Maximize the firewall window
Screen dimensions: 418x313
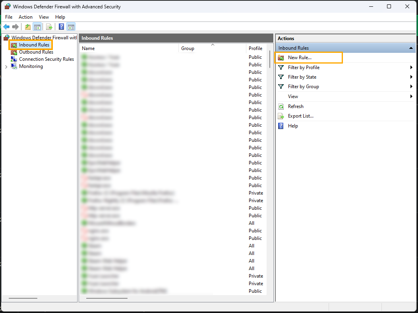tap(389, 6)
